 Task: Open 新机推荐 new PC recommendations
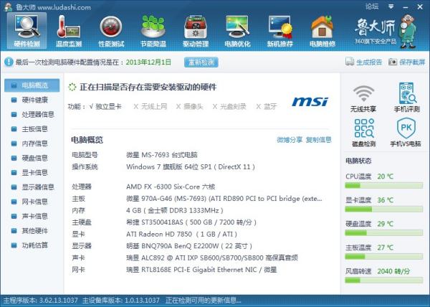coord(280,31)
